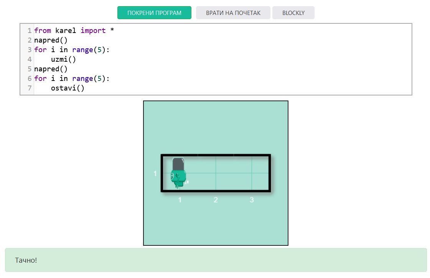This screenshot has height=278, width=430.
Task: Click the grid intersection at column 2
Action: click(x=216, y=173)
